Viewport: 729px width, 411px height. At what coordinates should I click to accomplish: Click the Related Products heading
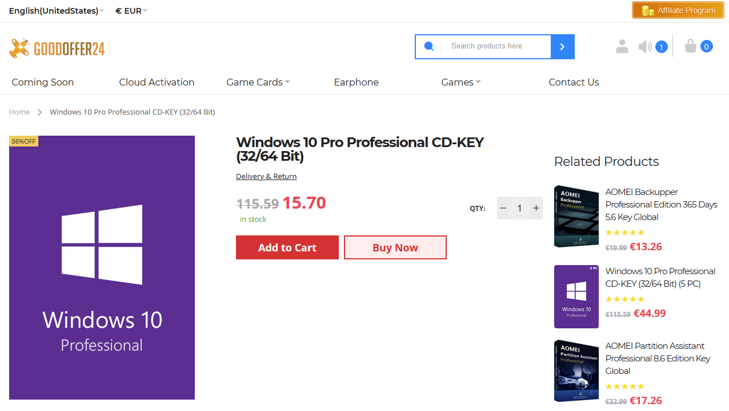(606, 161)
